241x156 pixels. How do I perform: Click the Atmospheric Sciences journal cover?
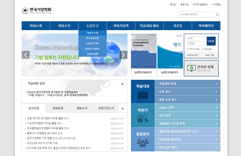tap(143, 51)
